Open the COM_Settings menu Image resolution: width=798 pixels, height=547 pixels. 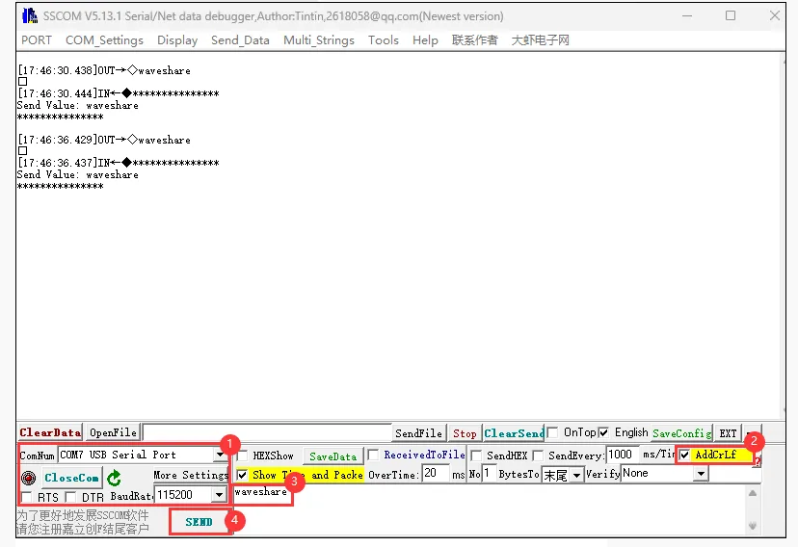click(x=104, y=40)
